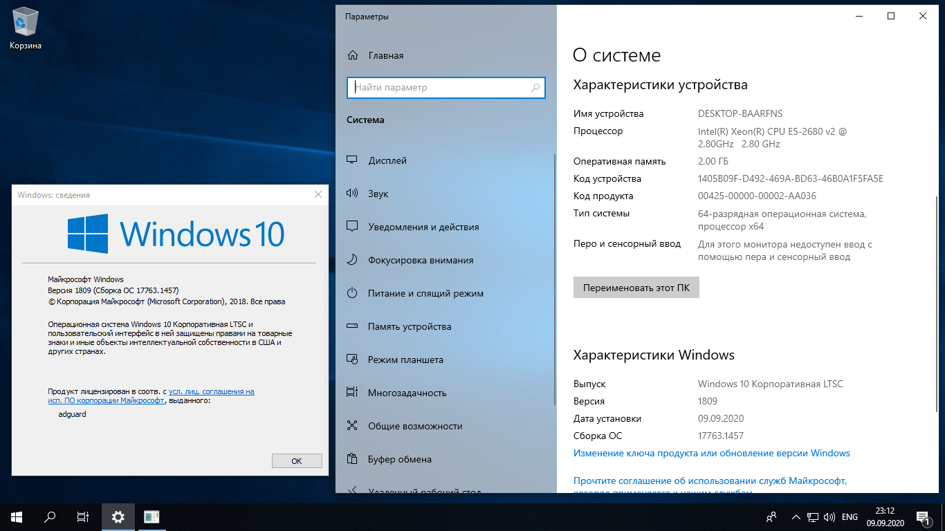Screen dimensions: 945x531
Task: Click the Уведомления и действия message icon
Action: pyautogui.click(x=352, y=227)
